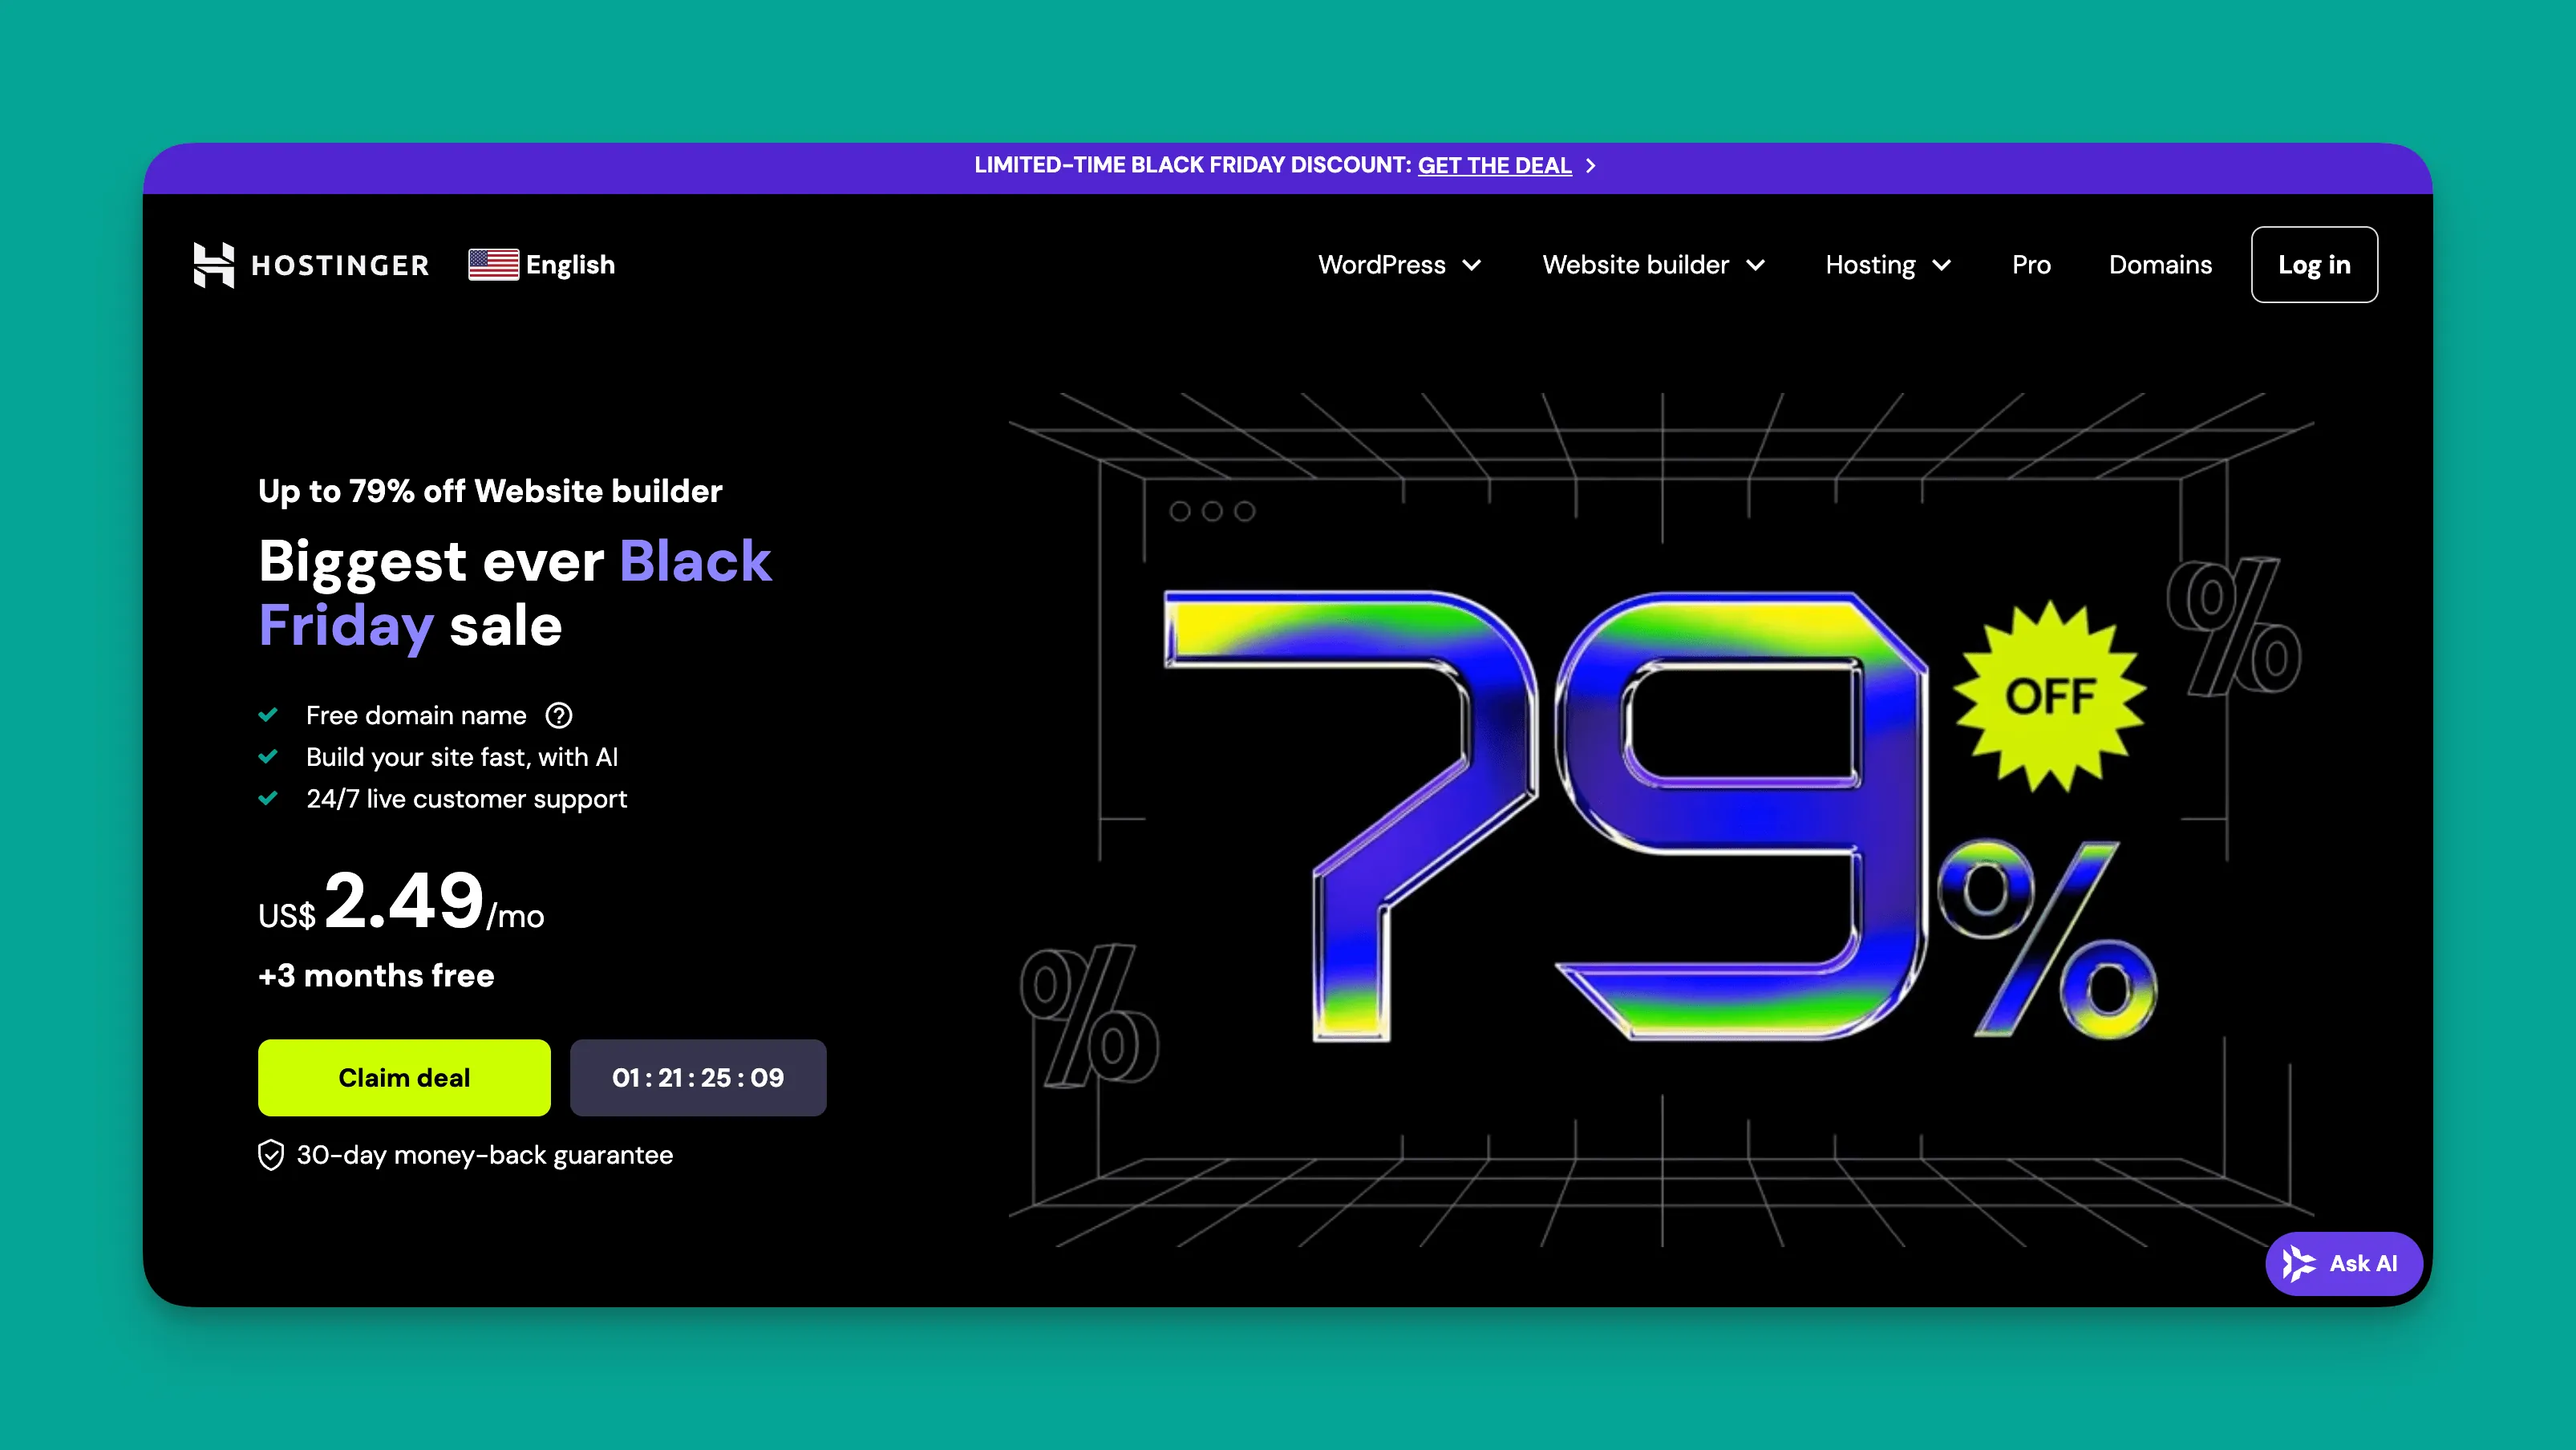
Task: Open the Domains navigation item
Action: point(2160,264)
